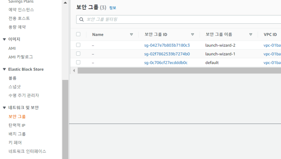Click the horizontal scrollbar under the table
This screenshot has height=159, width=281.
pos(179,70)
